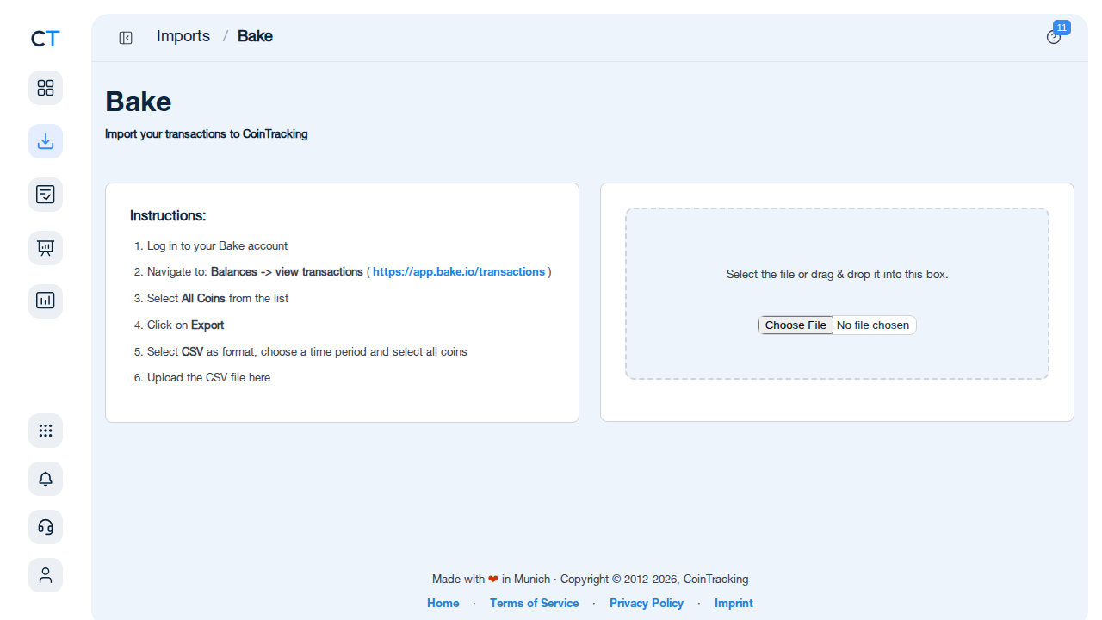This screenshot has height=620, width=1102.
Task: Open notifications bell icon
Action: coord(46,479)
